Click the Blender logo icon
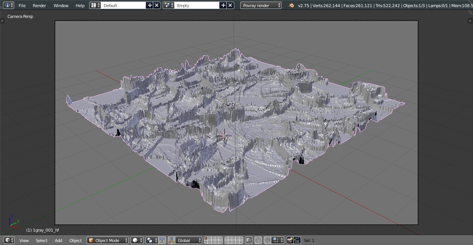The image size is (473, 245). 291,5
